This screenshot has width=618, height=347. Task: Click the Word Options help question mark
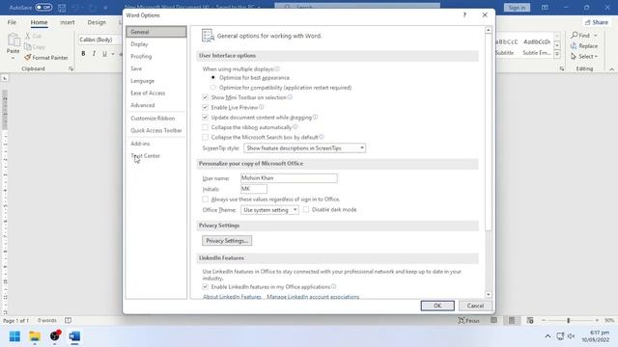pyautogui.click(x=464, y=15)
